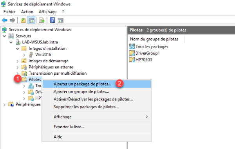This screenshot has width=235, height=149.
Task: Choose Ajouter un package de pilotes...
Action: coord(97,84)
